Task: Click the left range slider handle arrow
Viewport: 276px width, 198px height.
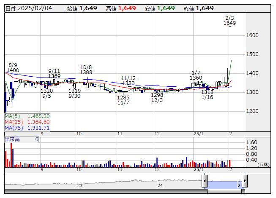Action: click(205, 181)
